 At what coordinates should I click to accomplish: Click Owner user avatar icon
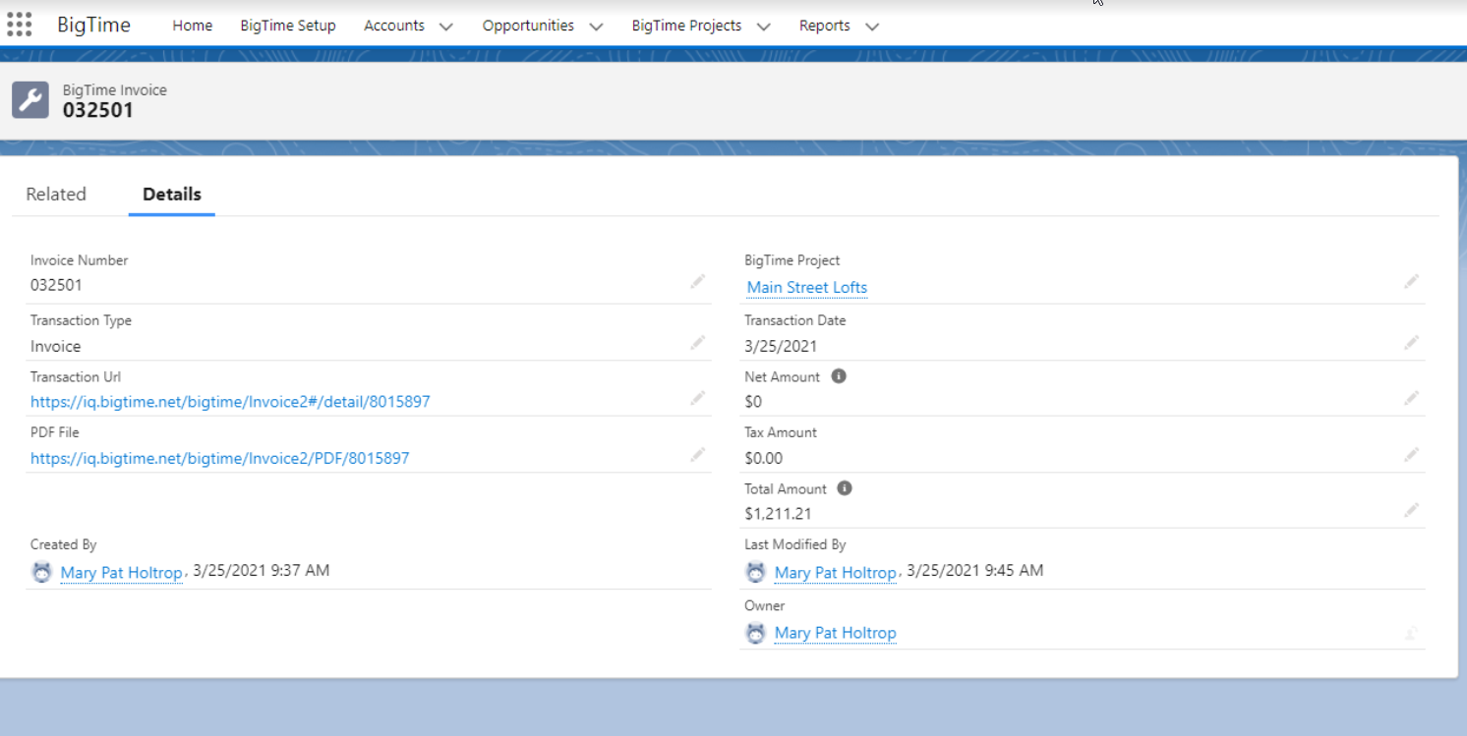[755, 633]
